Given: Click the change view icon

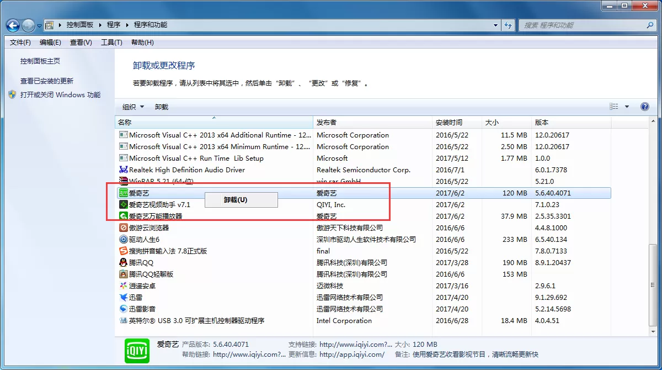Looking at the screenshot, I should [x=614, y=107].
